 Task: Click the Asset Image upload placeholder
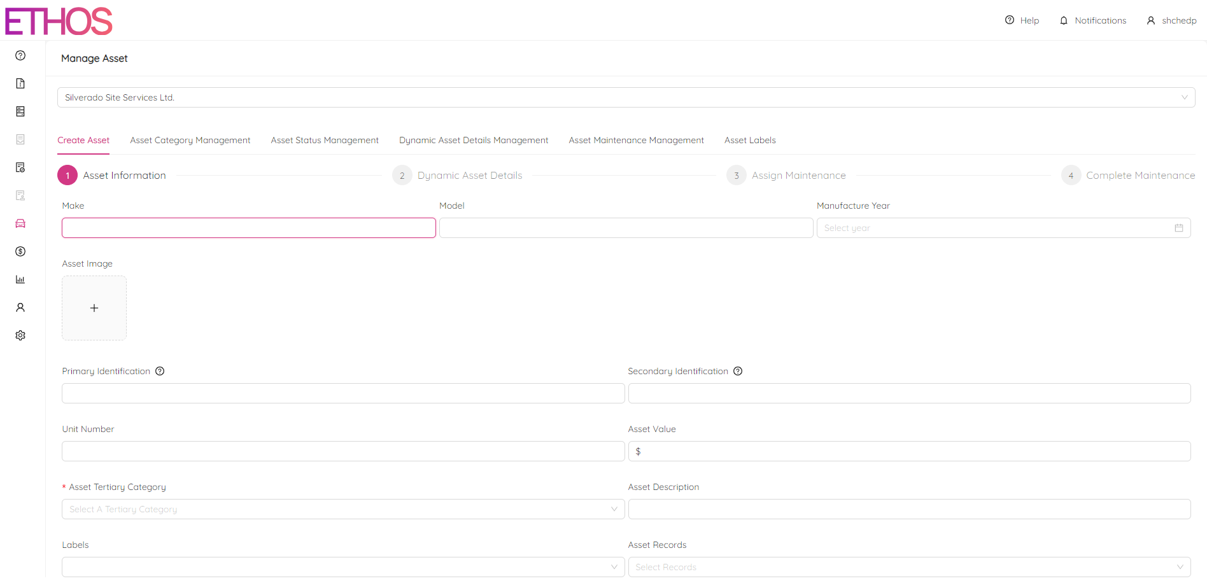(94, 307)
